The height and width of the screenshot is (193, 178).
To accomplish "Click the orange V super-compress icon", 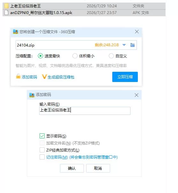I will pos(44,77).
